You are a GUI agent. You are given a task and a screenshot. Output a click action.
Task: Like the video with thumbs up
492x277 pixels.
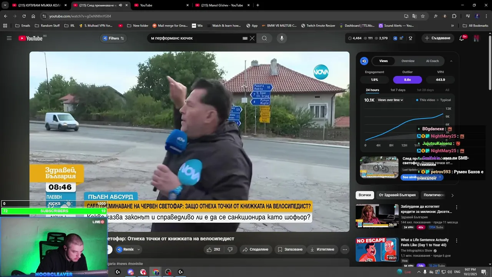tap(213, 249)
